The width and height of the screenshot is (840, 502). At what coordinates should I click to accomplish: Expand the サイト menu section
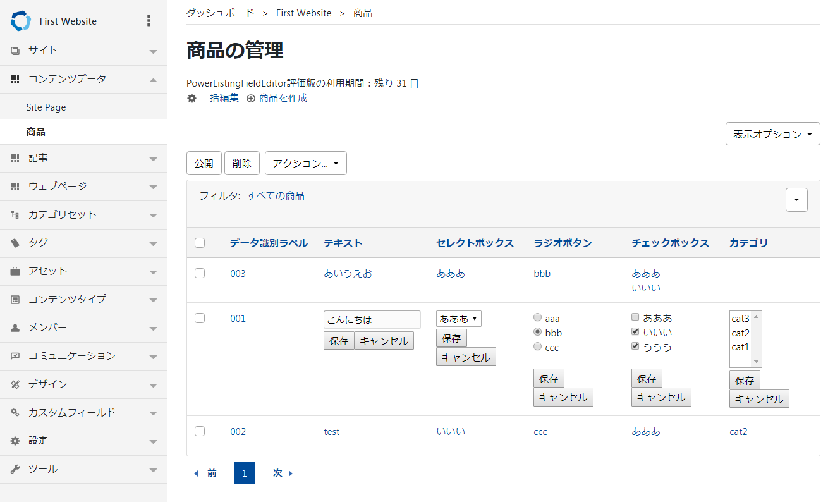click(x=153, y=51)
